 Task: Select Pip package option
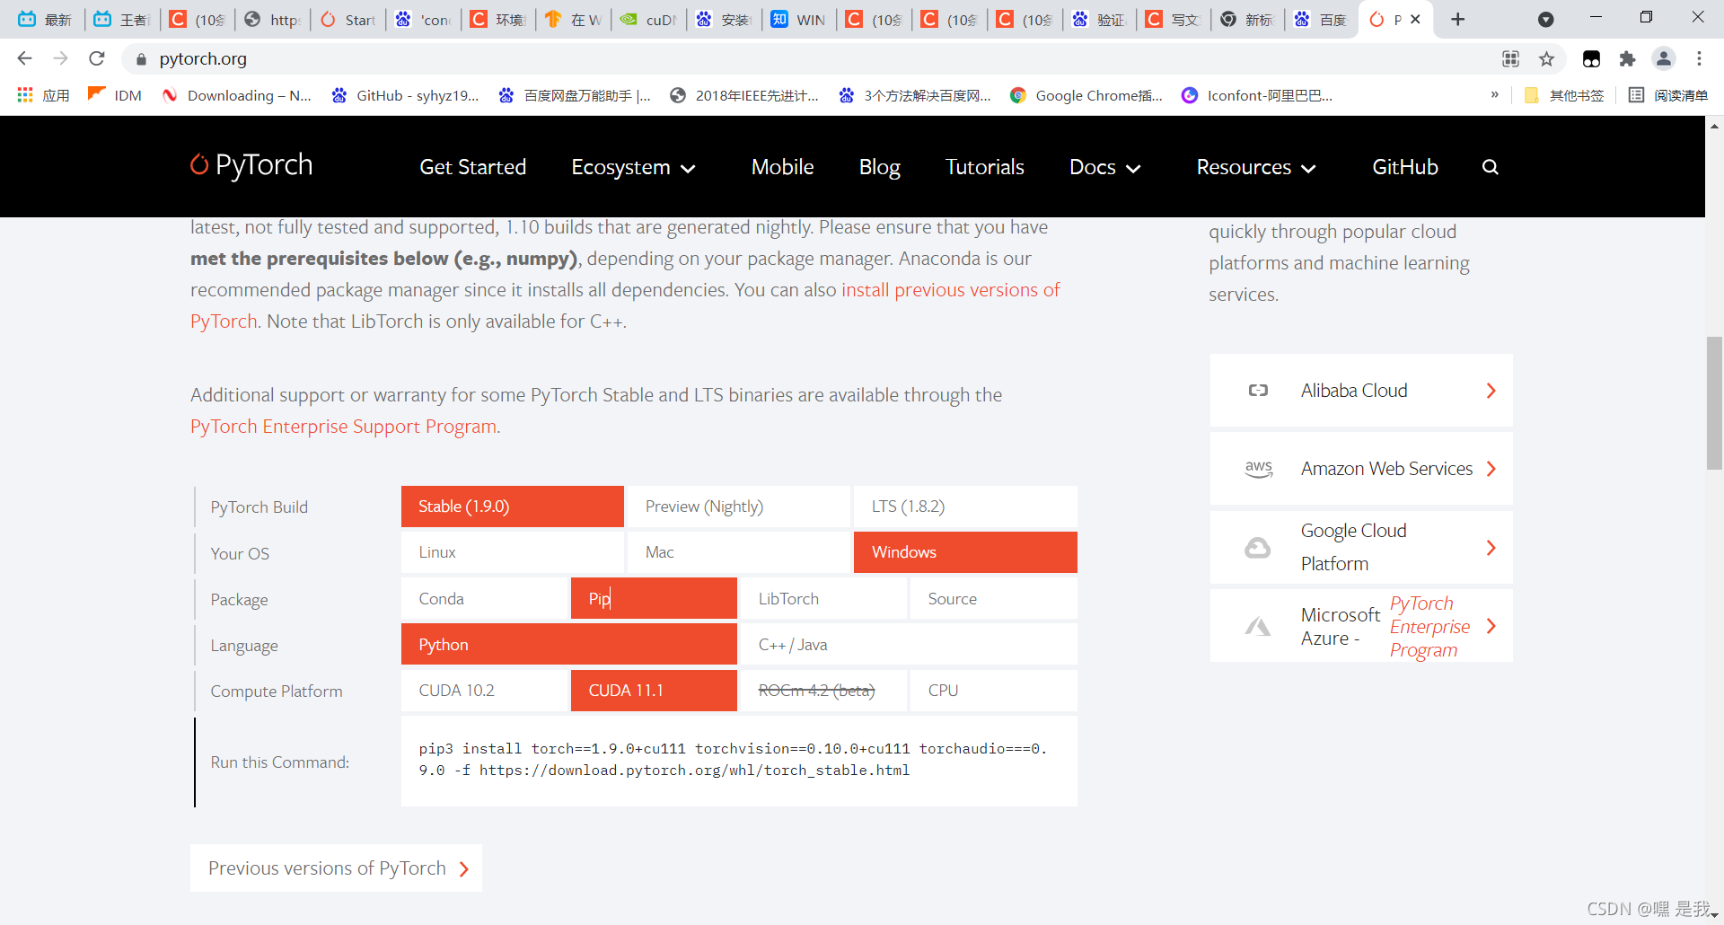pos(654,599)
